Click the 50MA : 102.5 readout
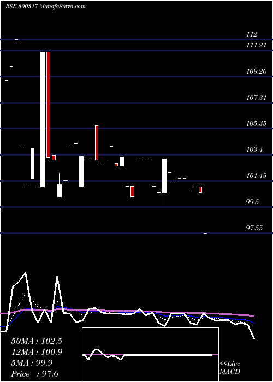The image size is (273, 382). [37, 341]
